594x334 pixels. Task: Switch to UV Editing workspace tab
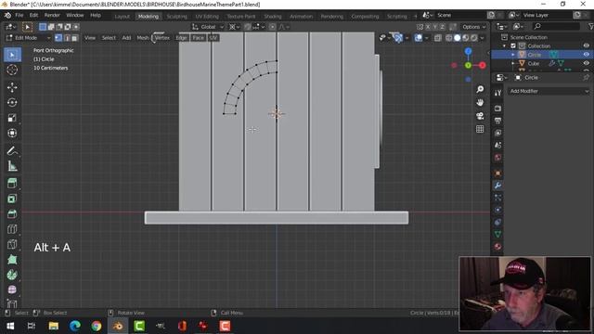[207, 17]
